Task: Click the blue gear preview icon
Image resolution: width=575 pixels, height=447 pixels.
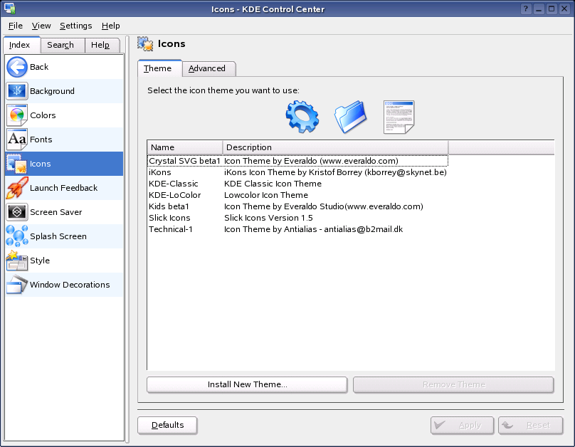Action: pos(302,117)
